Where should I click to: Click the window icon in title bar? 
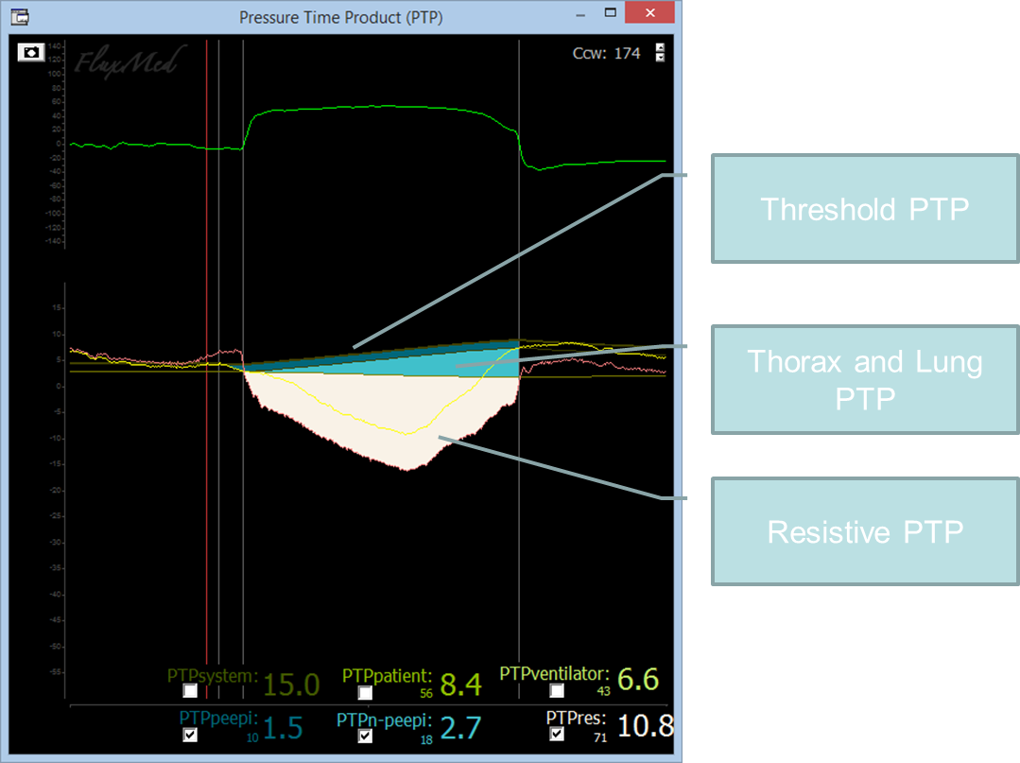(x=19, y=17)
